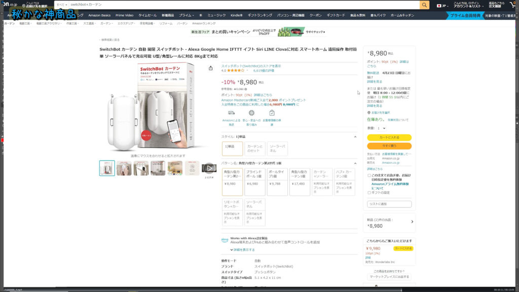
Task: Open the quantity dropdown
Action: click(382, 128)
